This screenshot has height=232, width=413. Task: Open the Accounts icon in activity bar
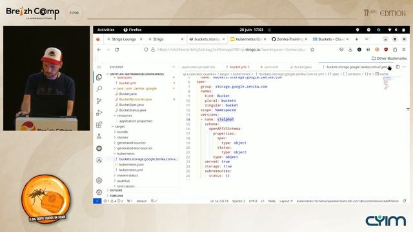[99, 180]
